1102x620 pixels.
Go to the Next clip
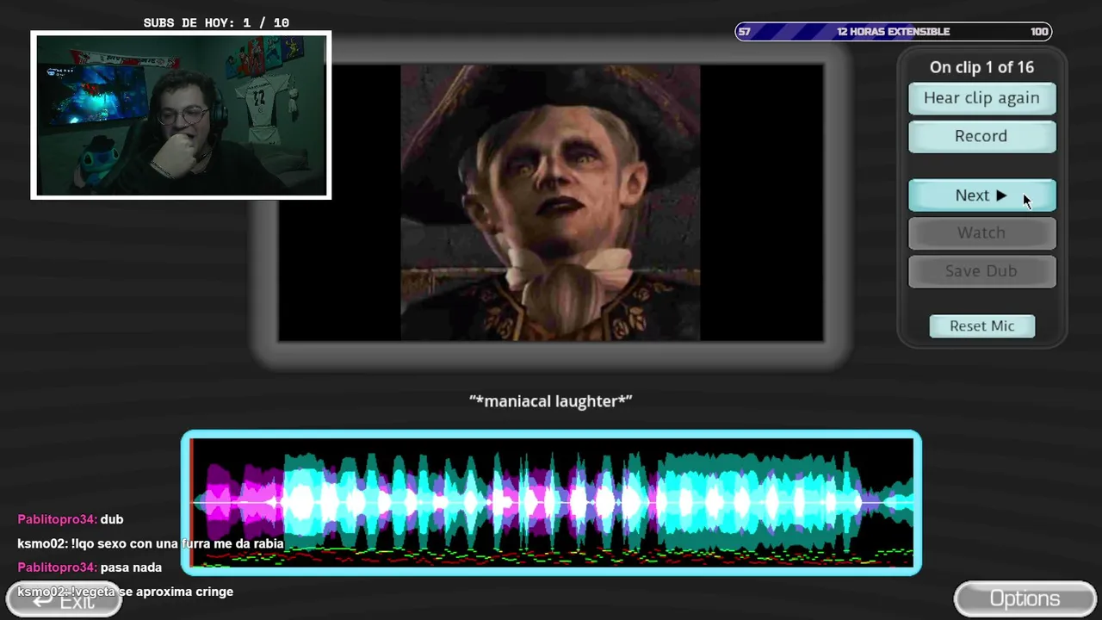click(x=981, y=195)
